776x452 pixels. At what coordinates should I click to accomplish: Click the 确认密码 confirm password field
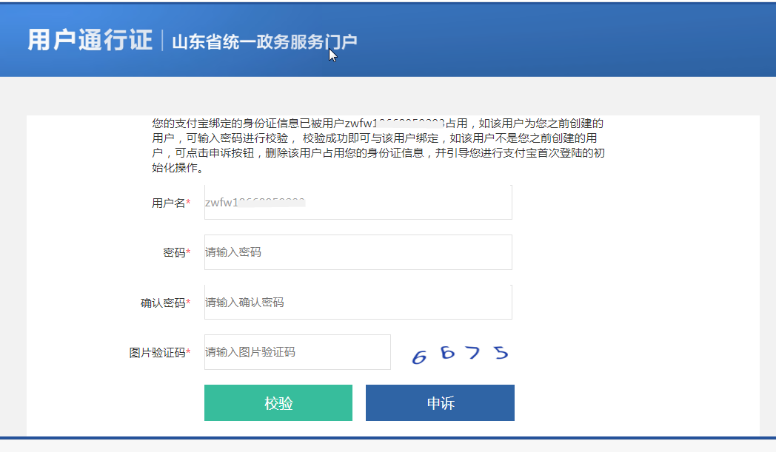tap(358, 302)
